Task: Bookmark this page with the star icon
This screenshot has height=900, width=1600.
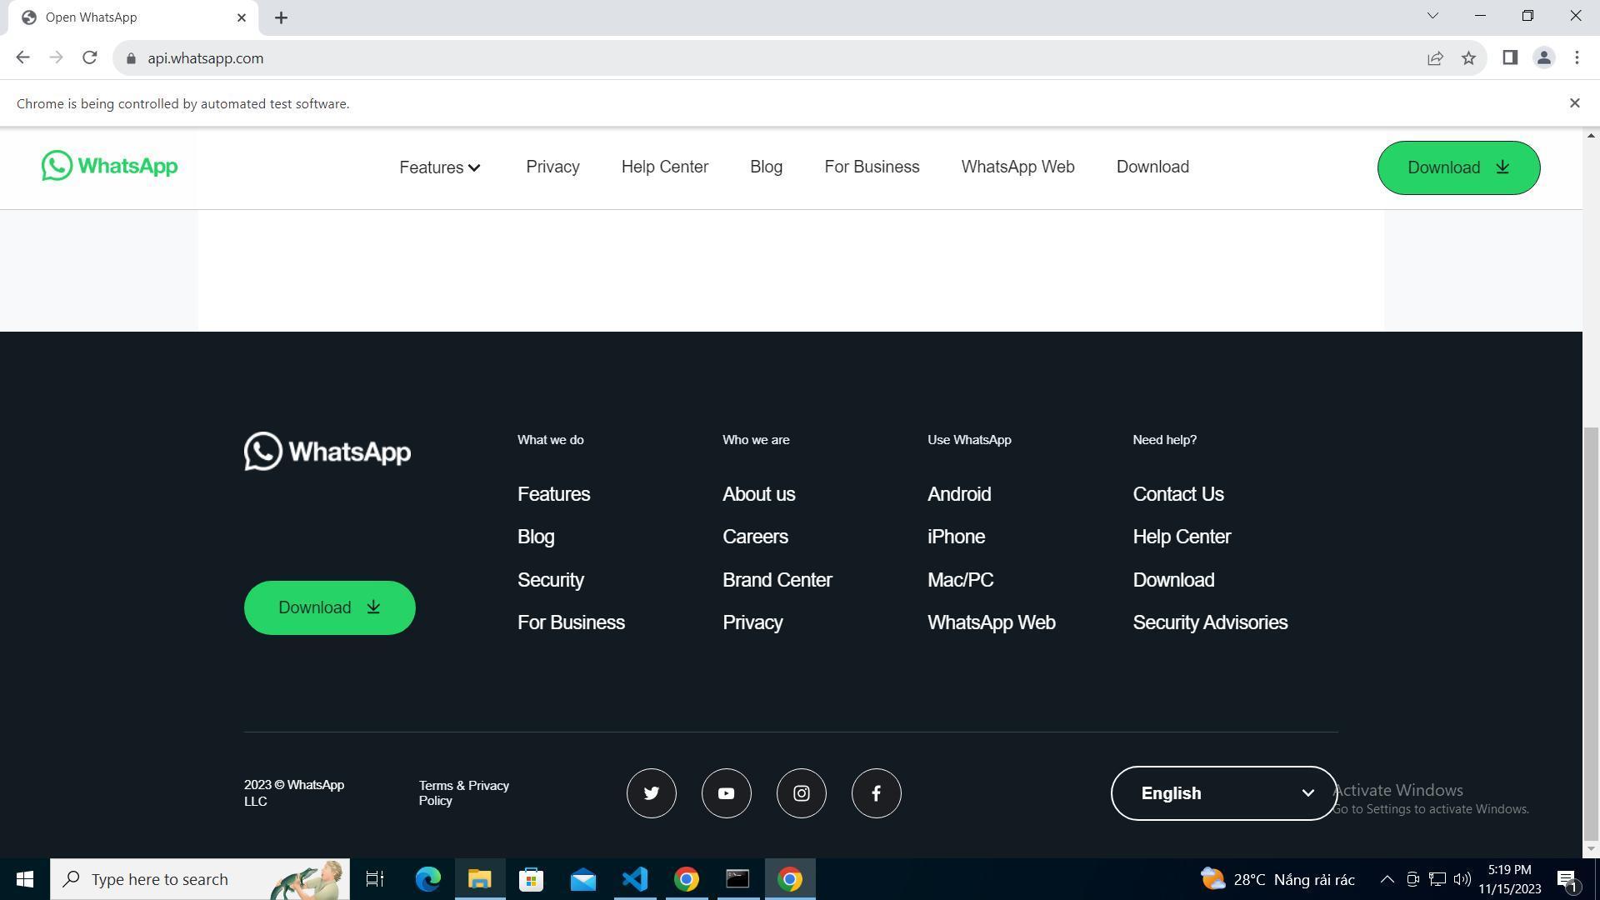Action: [x=1468, y=57]
